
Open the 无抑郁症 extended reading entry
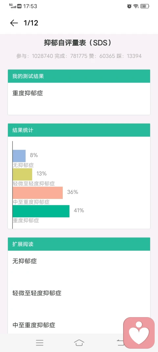79,261
